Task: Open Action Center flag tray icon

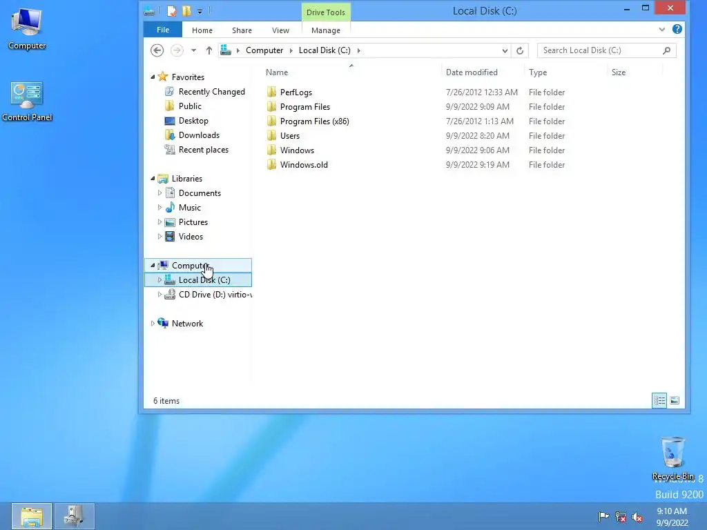Action: (603, 516)
